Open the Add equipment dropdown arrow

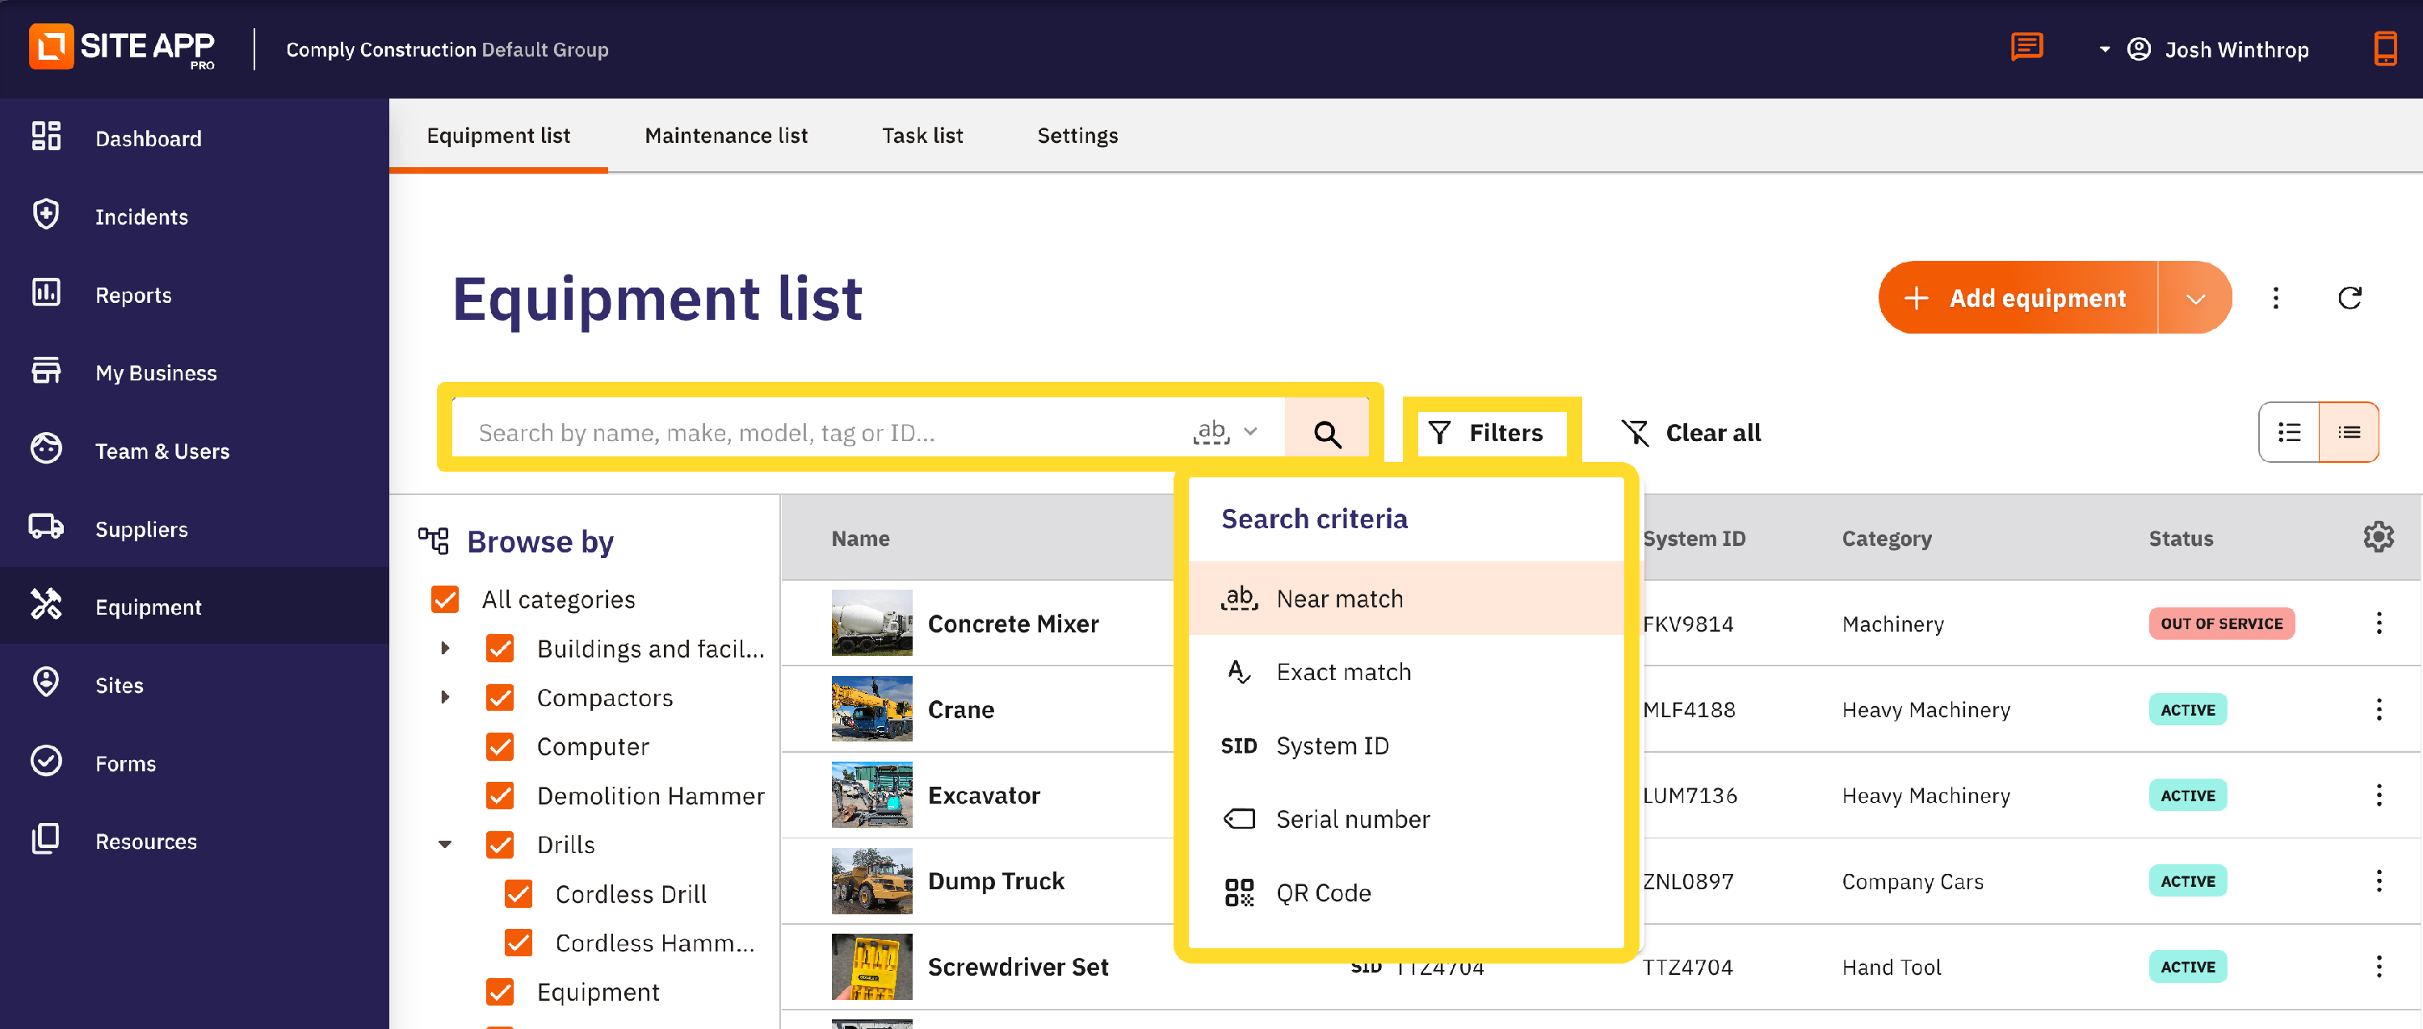click(2194, 298)
